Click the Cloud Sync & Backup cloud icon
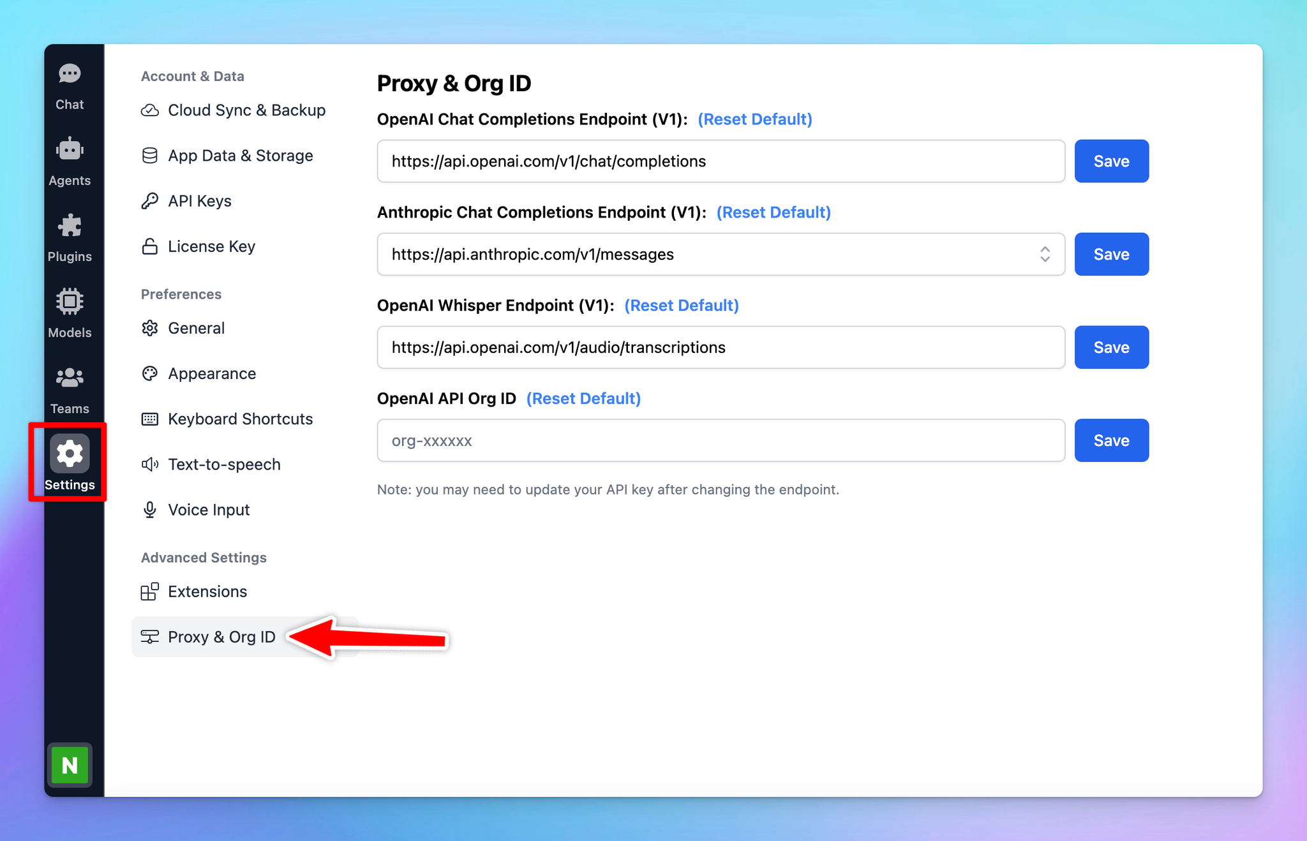Screen dimensions: 1307x841 [x=149, y=110]
